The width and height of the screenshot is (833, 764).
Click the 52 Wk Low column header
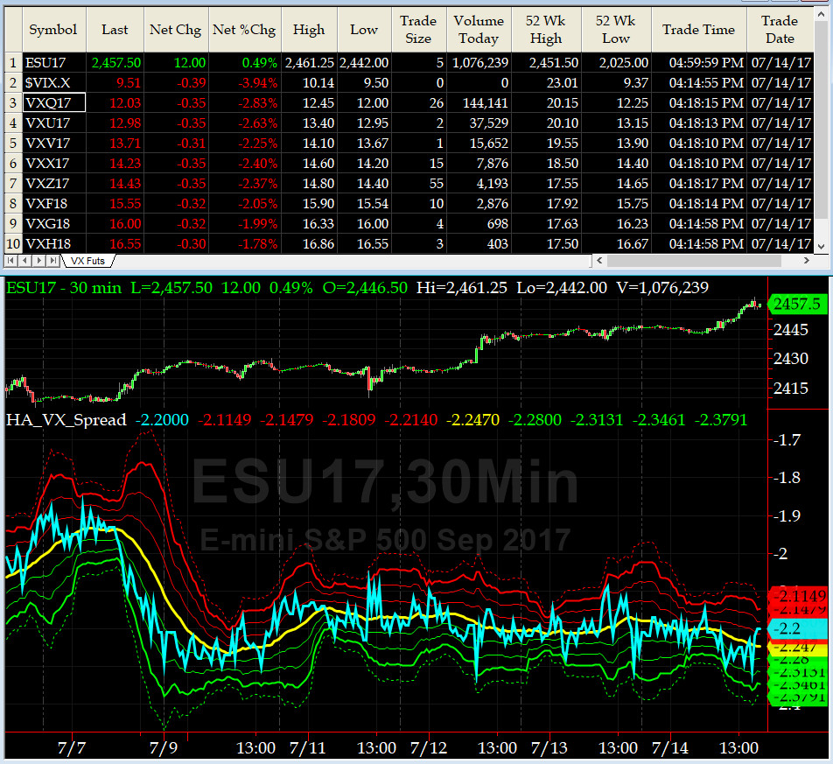(x=616, y=30)
